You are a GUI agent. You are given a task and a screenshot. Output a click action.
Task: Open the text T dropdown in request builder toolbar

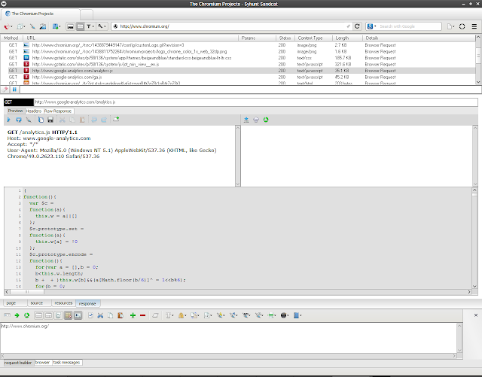(169, 315)
